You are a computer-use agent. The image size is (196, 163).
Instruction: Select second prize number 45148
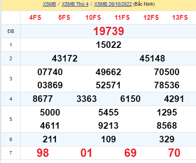152,58
